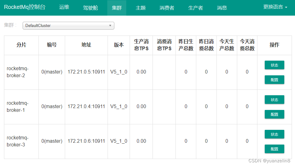The width and height of the screenshot is (295, 166).
Task: Click V5_1_0 version of rocketmq-broker-1
Action: click(x=119, y=107)
